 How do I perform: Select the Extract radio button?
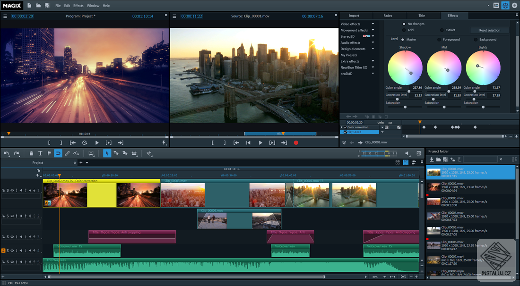[442, 30]
